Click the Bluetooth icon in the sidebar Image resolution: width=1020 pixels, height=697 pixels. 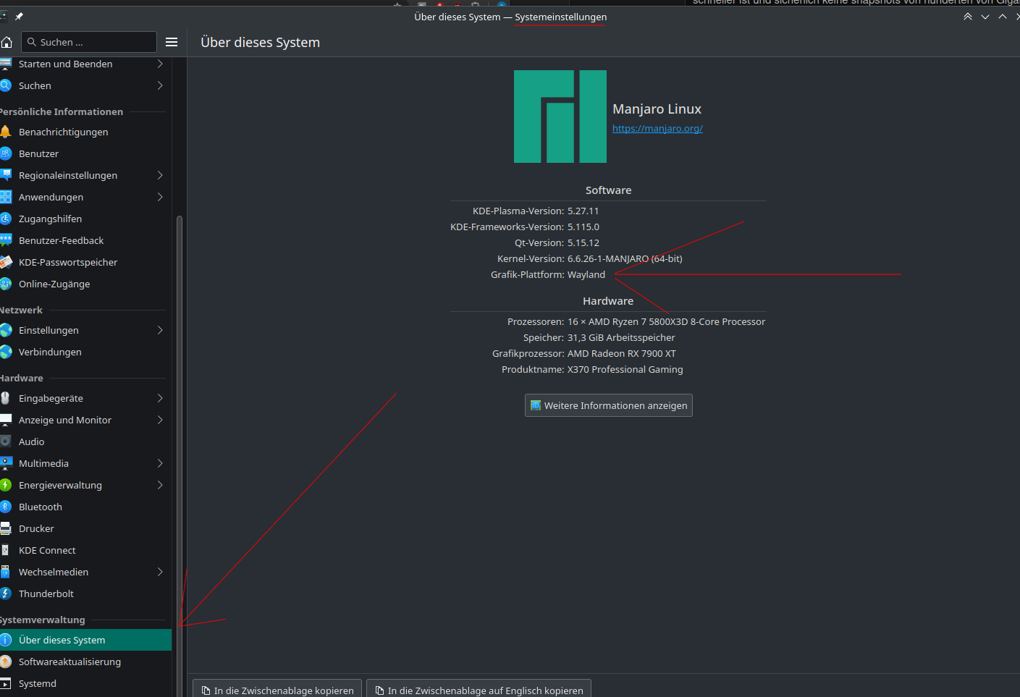[6, 507]
